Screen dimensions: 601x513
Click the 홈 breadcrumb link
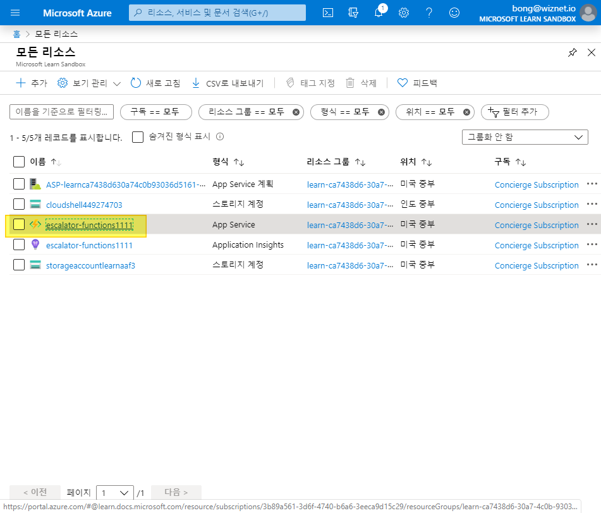(x=16, y=34)
